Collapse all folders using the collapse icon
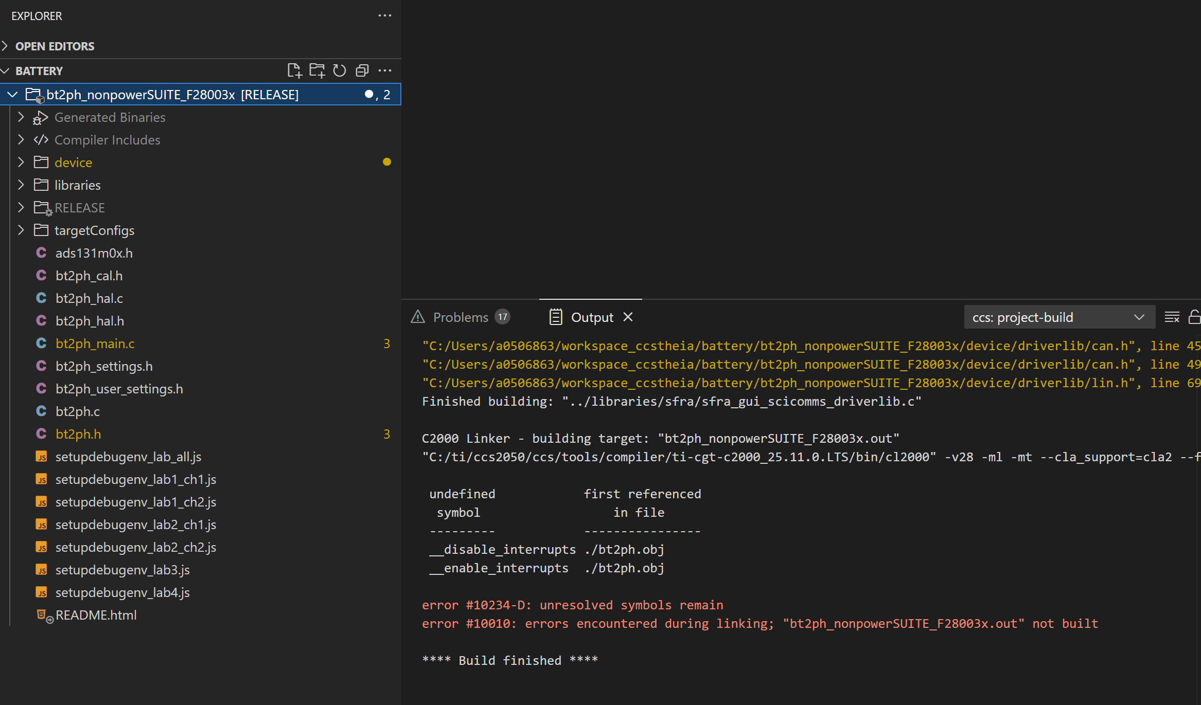This screenshot has width=1201, height=705. pyautogui.click(x=362, y=70)
